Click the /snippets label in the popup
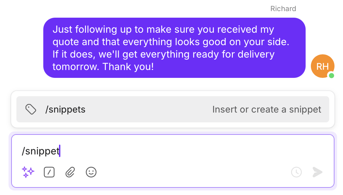Image resolution: width=343 pixels, height=195 pixels. click(66, 109)
